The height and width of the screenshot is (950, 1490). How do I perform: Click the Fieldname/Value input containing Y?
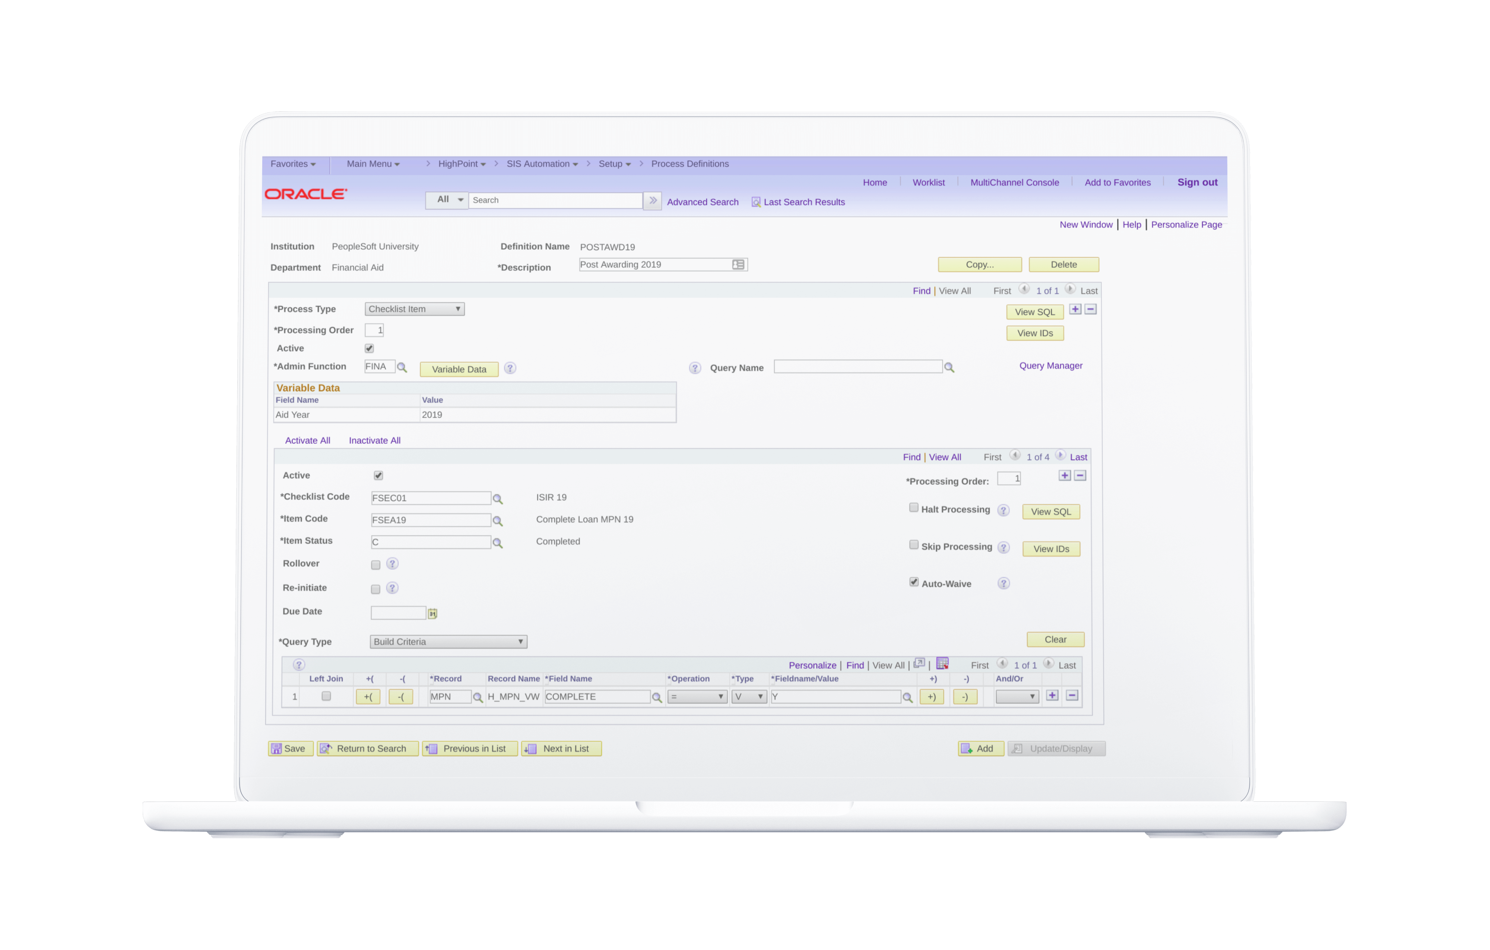point(836,697)
